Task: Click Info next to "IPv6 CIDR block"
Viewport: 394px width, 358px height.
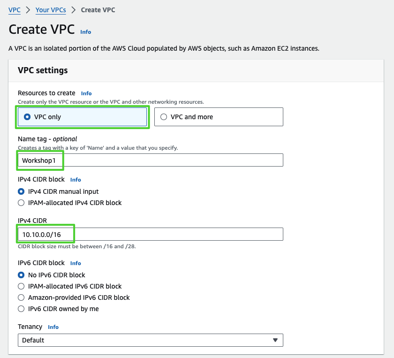Action: pyautogui.click(x=76, y=263)
